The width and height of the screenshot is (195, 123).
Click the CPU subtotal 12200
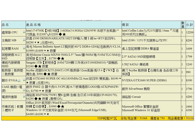pyautogui.click(x=190, y=32)
